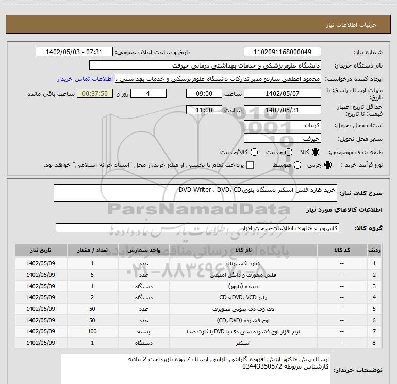
Task: Select the خدمت radio button
Action: pos(289,152)
